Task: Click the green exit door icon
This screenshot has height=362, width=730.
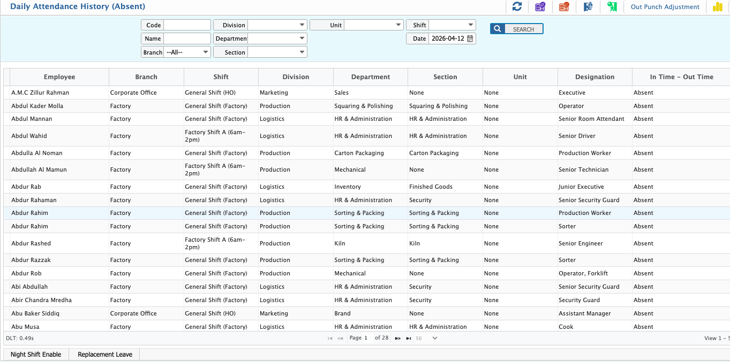Action: (x=611, y=7)
